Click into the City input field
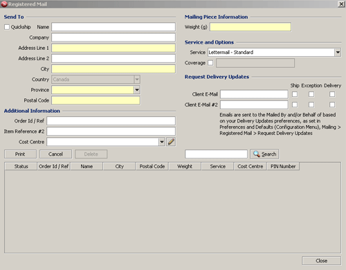 (113, 69)
